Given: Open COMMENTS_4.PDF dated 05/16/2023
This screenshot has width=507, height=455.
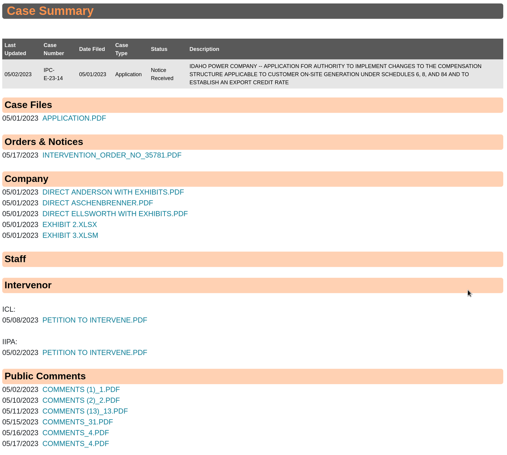Looking at the screenshot, I should click(x=76, y=433).
